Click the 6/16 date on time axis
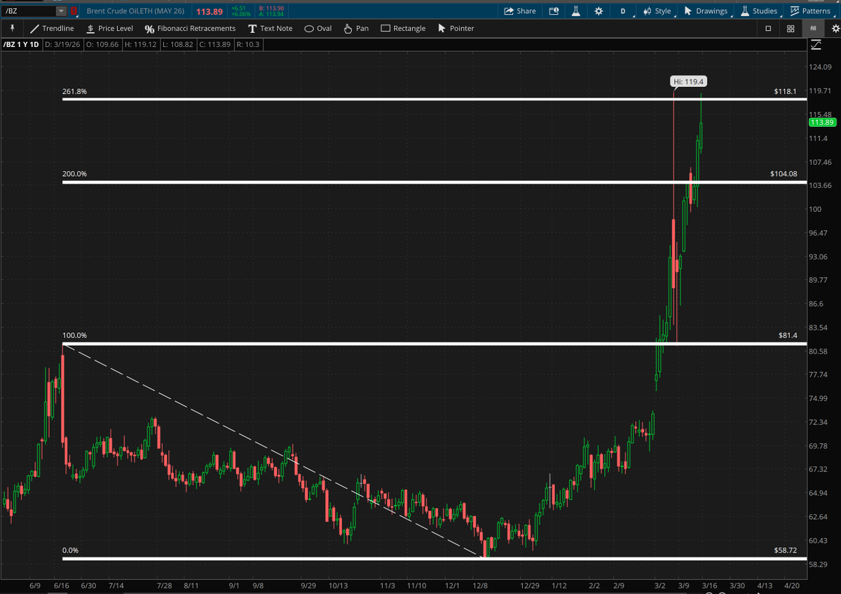Image resolution: width=841 pixels, height=594 pixels. [60, 585]
